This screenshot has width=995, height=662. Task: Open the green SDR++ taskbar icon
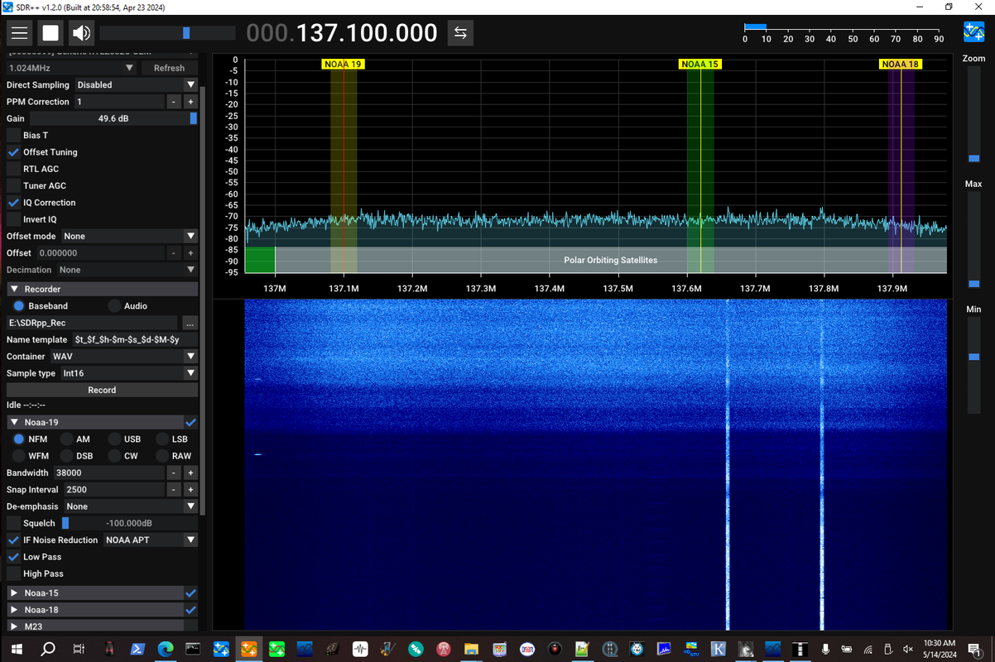tap(276, 650)
